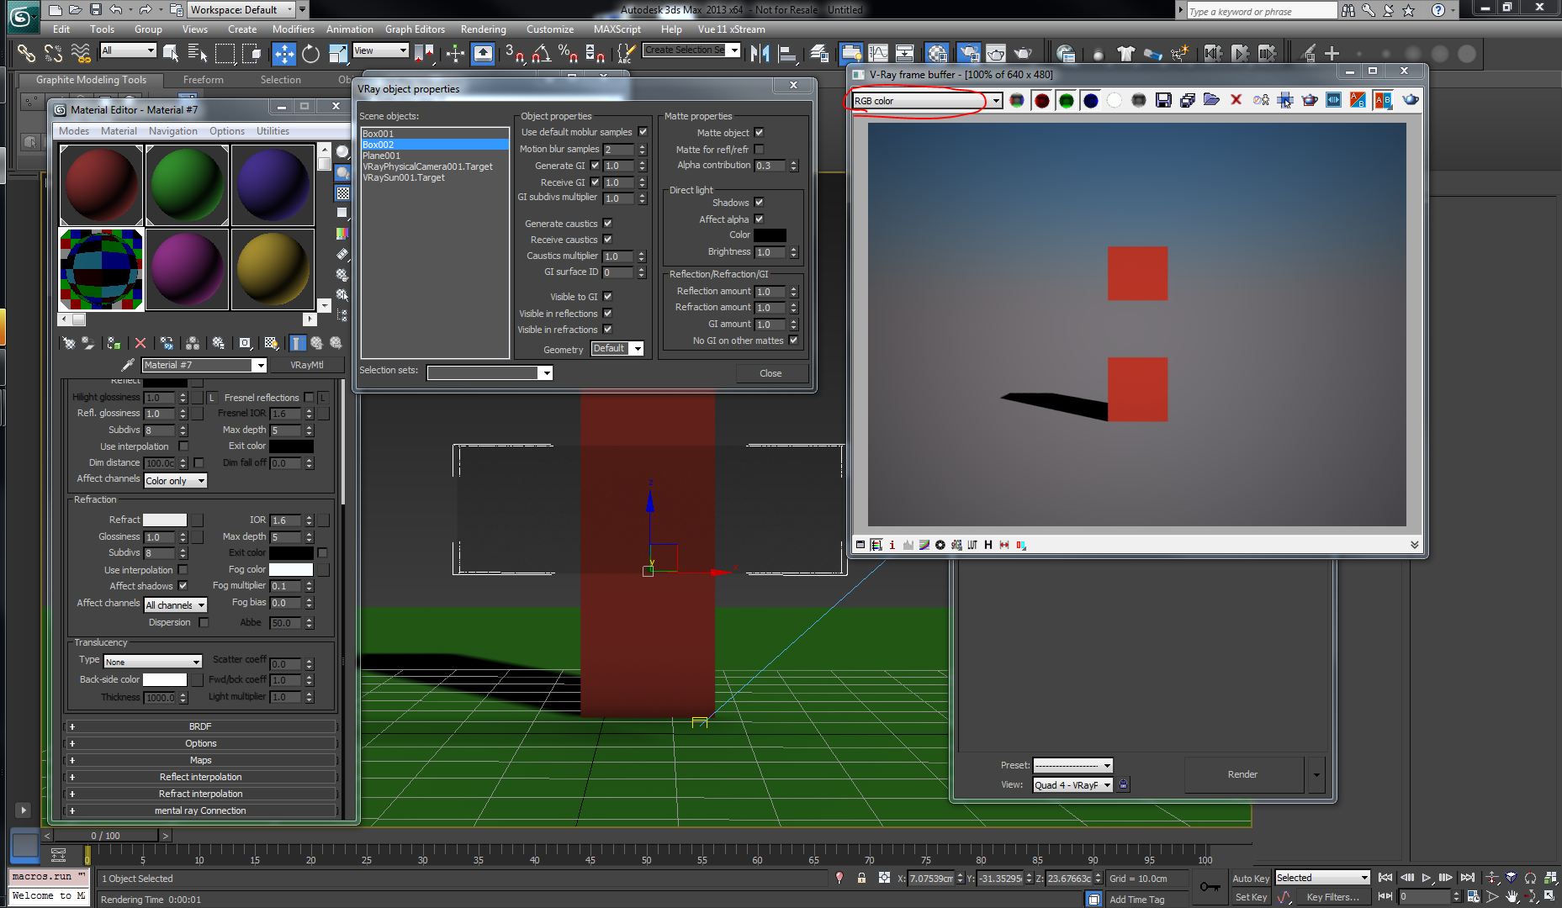
Task: Toggle background checker in Material Editor sidebar
Action: [x=343, y=193]
